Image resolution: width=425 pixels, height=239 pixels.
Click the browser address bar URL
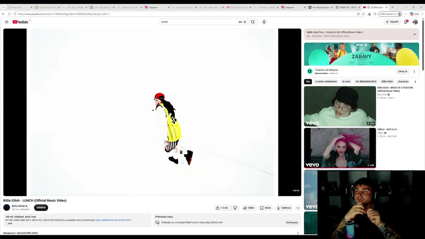64,14
